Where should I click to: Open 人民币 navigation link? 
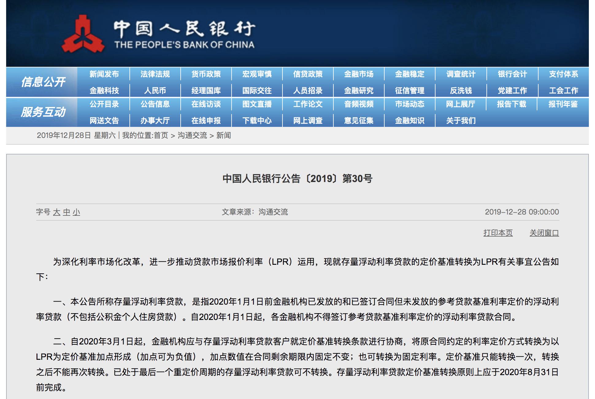(155, 91)
